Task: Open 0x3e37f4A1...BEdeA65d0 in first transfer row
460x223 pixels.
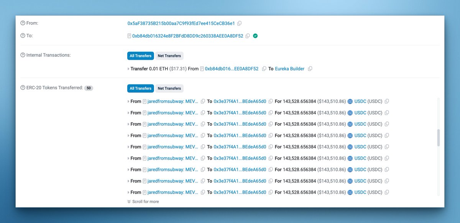Action: [240, 102]
